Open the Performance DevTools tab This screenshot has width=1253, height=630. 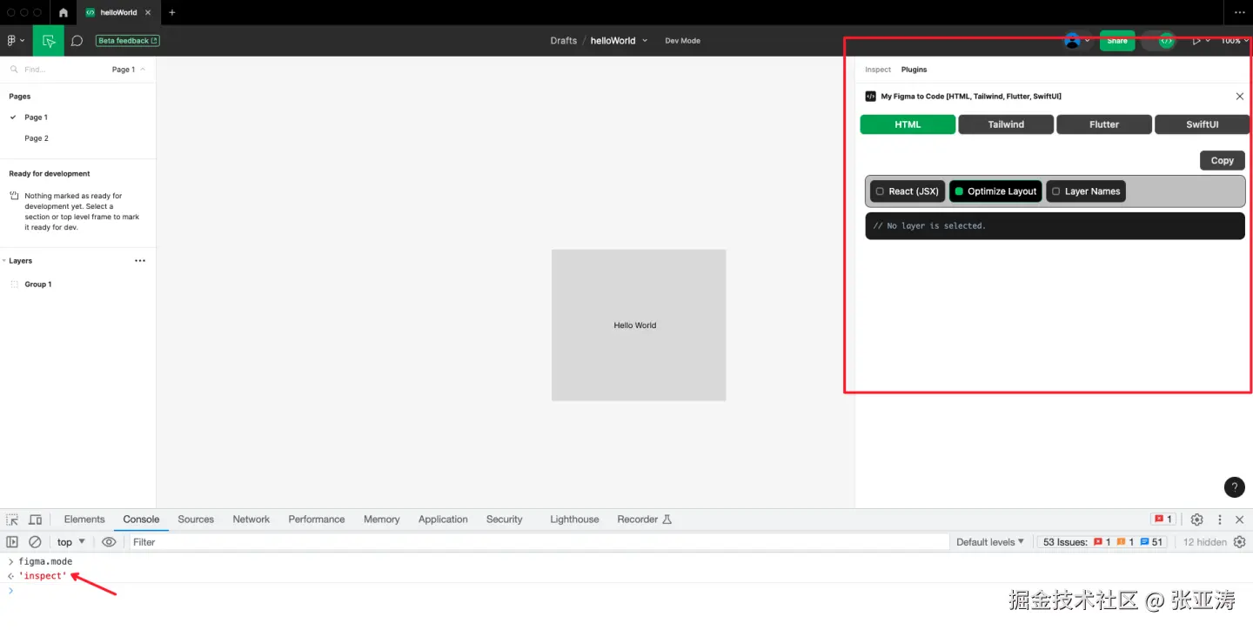click(x=317, y=519)
